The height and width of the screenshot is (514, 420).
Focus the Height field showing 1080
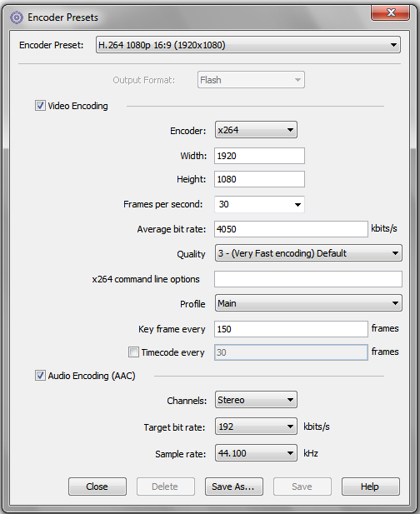259,179
